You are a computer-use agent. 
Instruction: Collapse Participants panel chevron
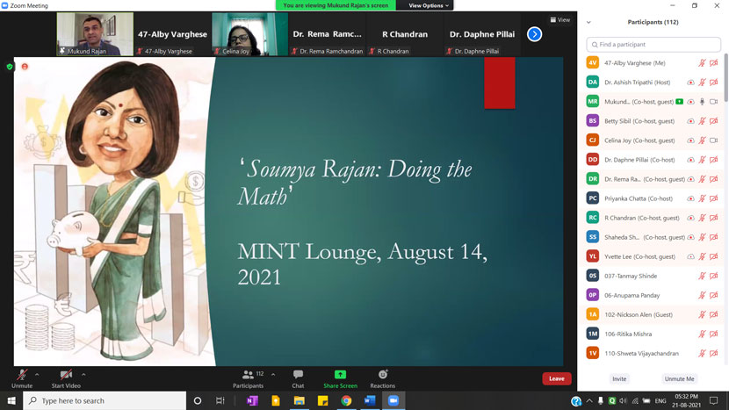[588, 22]
